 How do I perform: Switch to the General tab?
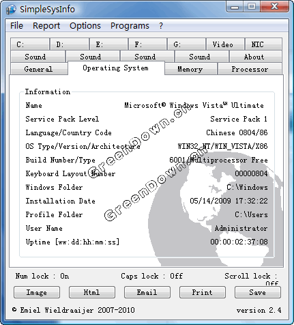[39, 69]
